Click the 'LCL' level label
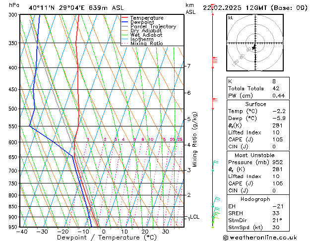Image resolution: width=312 pixels, height=241 pixels. click(x=194, y=217)
